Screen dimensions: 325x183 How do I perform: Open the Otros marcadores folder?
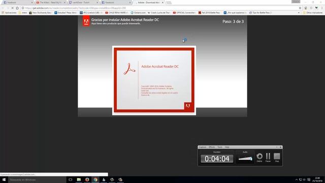(313, 13)
